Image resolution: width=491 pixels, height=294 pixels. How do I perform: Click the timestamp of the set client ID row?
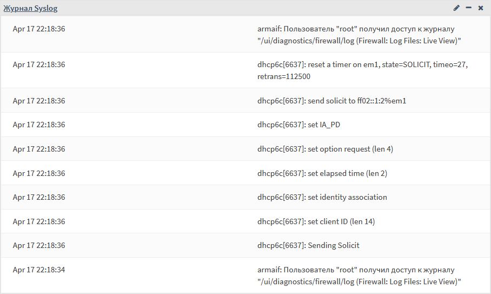[x=39, y=221]
